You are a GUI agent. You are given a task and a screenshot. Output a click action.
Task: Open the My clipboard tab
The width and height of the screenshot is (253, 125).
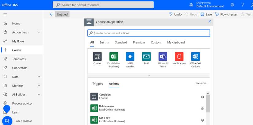pyautogui.click(x=176, y=42)
